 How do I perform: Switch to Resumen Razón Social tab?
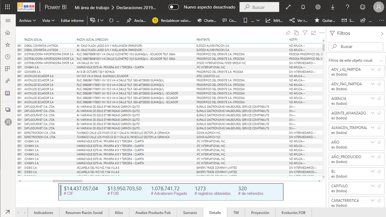pyautogui.click(x=84, y=213)
